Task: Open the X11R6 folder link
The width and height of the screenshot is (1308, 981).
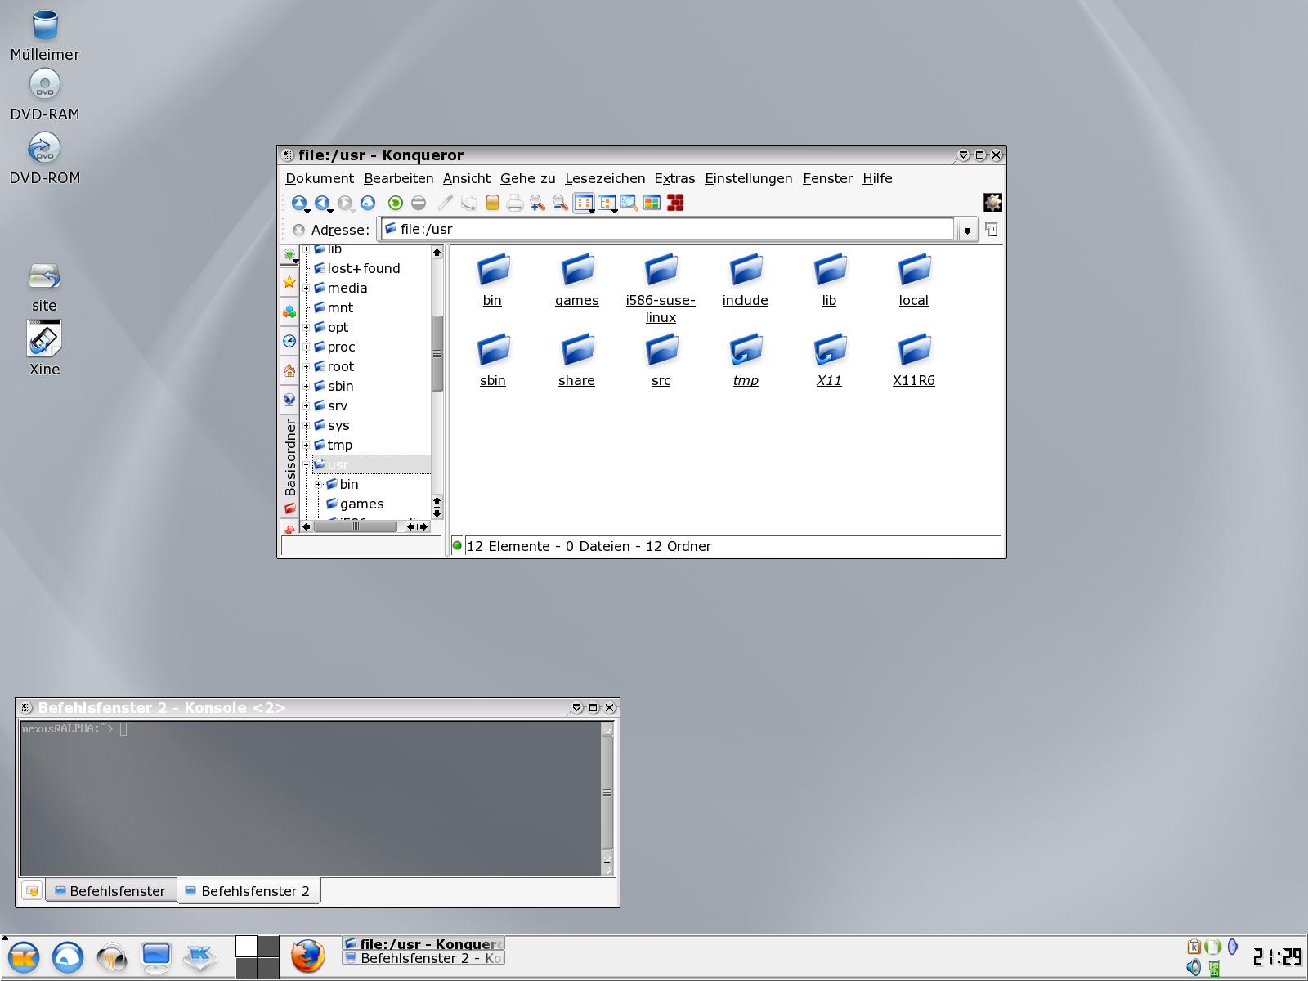Action: coord(914,360)
